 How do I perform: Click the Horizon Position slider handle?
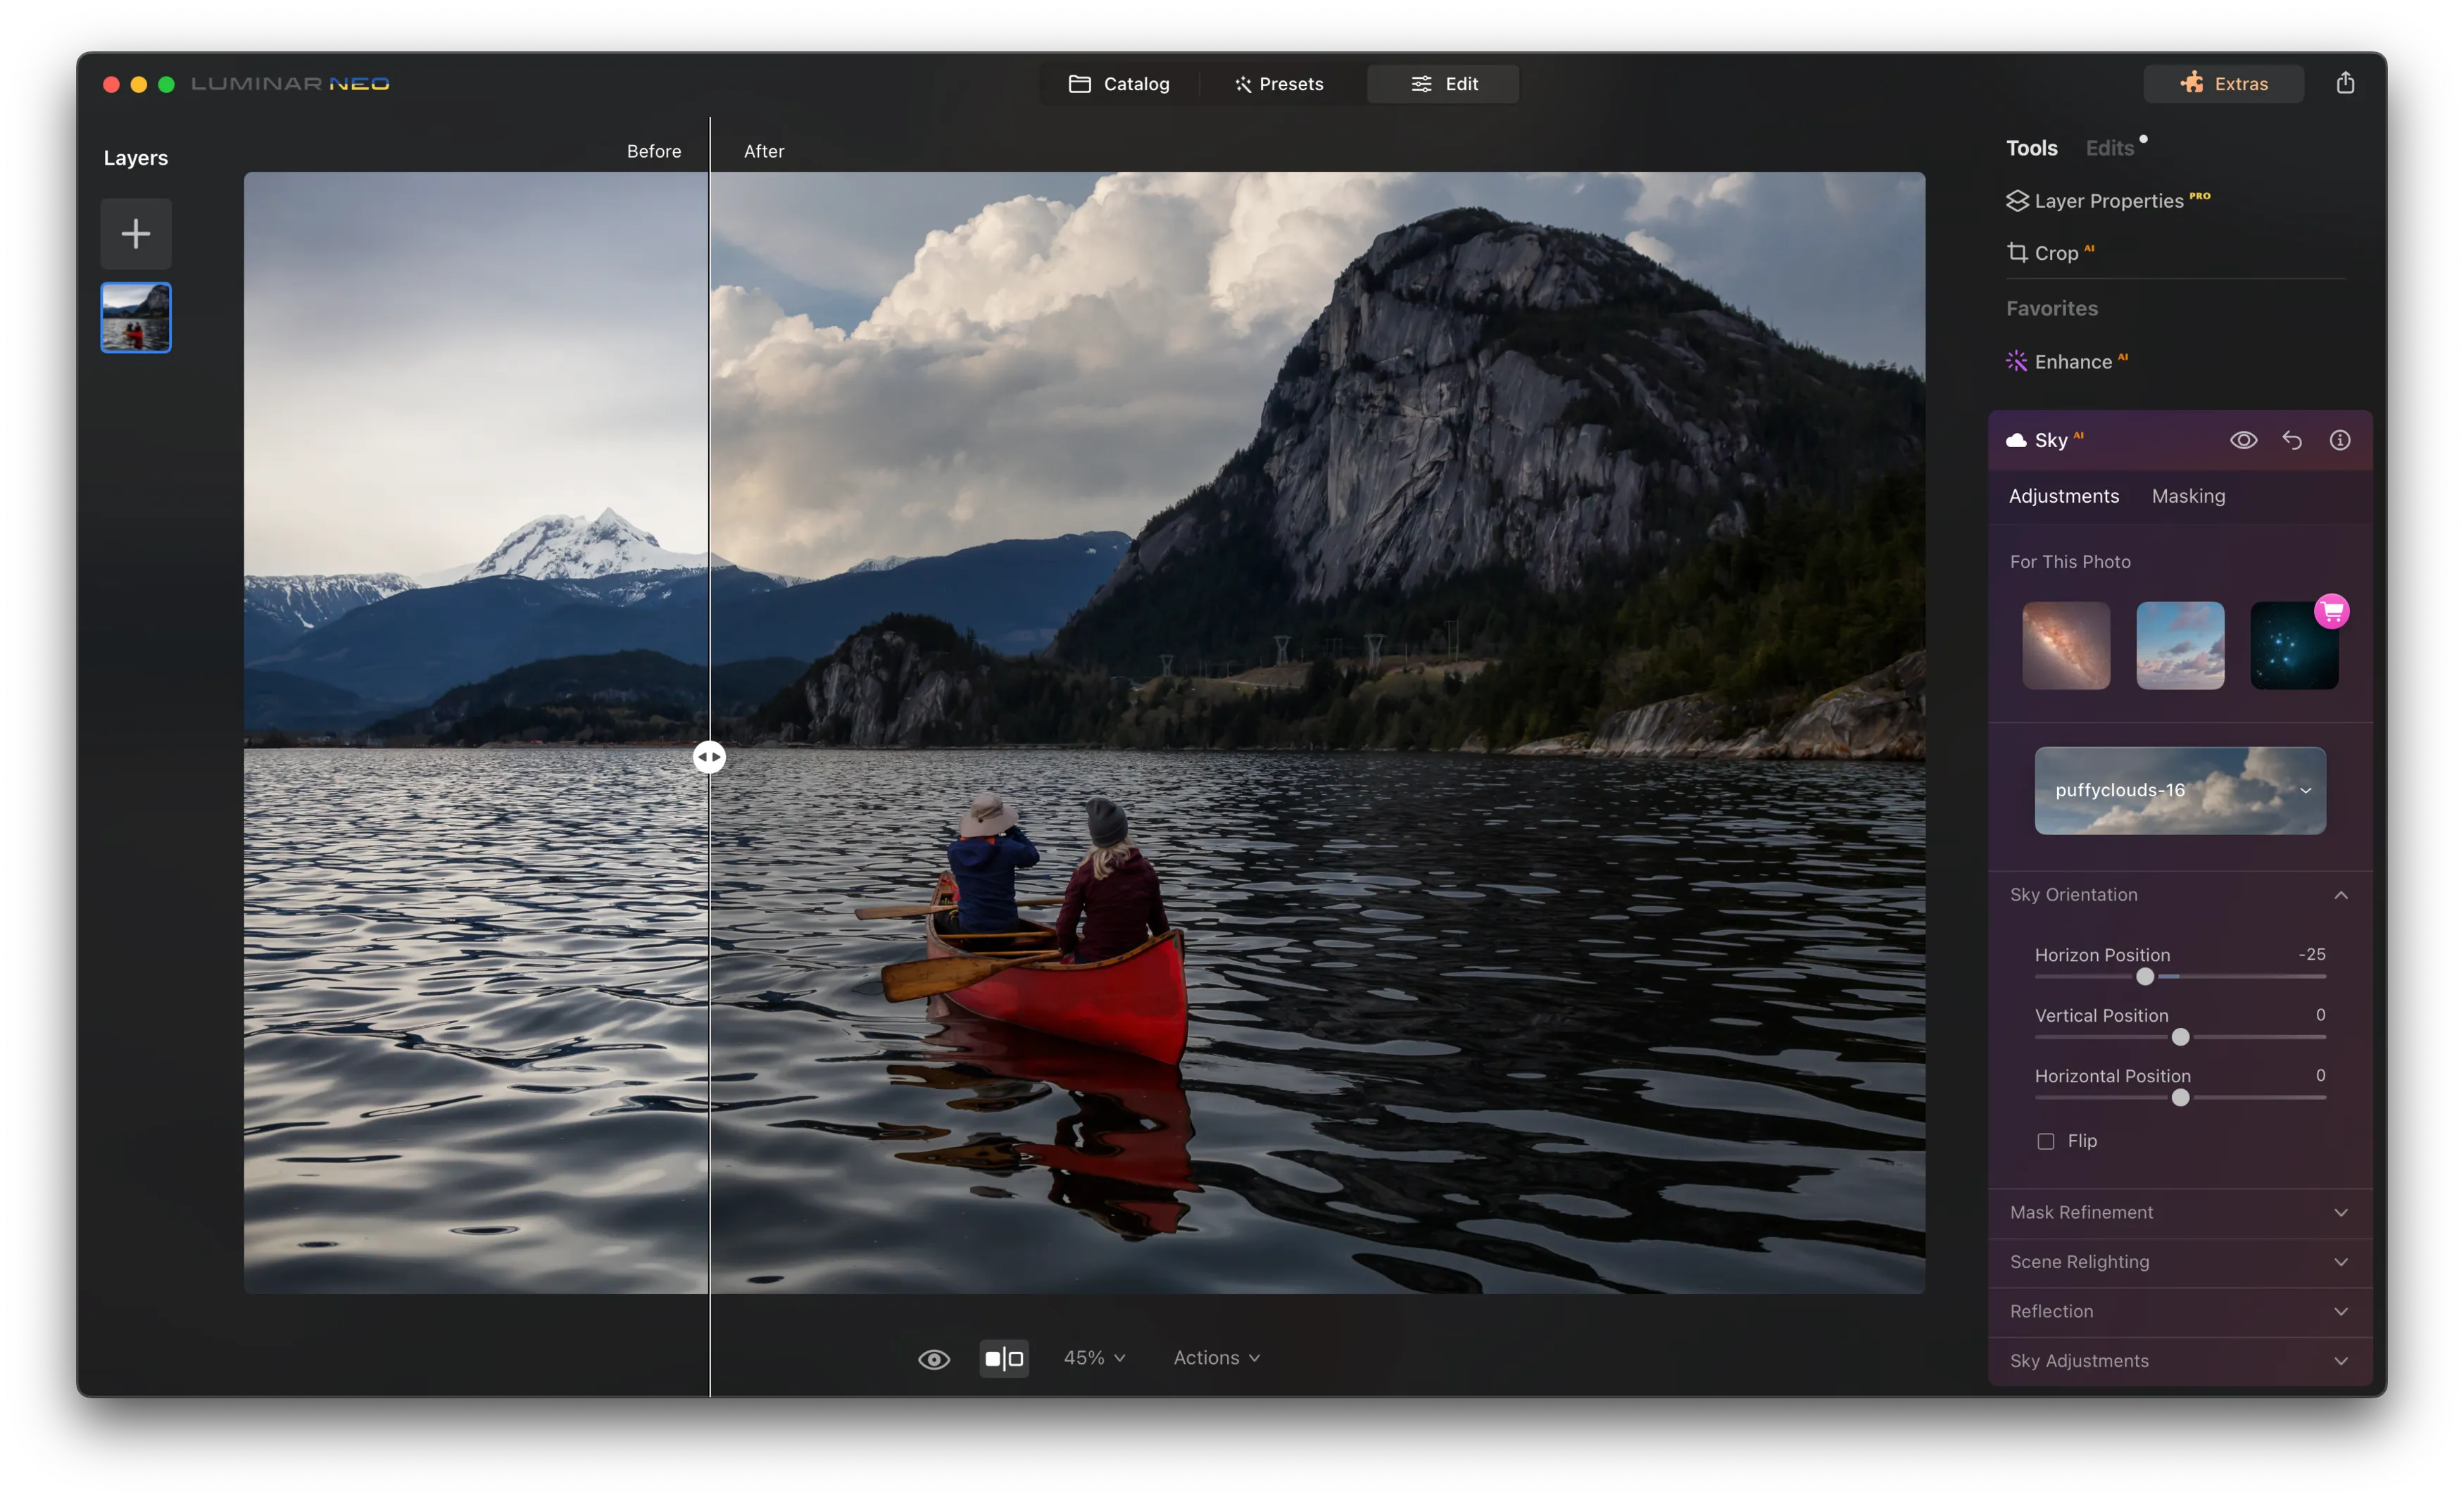2145,976
